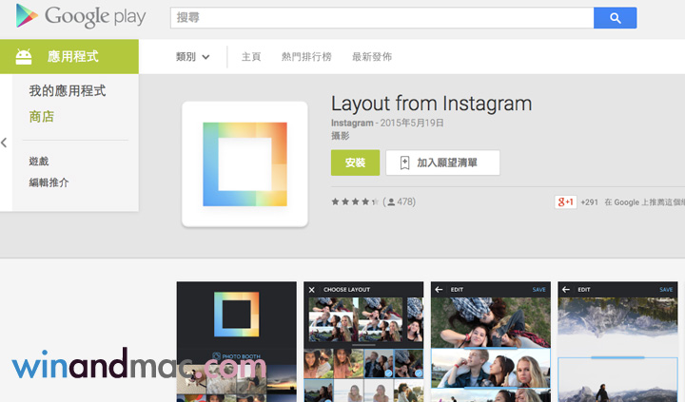The width and height of the screenshot is (685, 402).
Task: Open 我的應用程式 in the sidebar
Action: click(67, 91)
